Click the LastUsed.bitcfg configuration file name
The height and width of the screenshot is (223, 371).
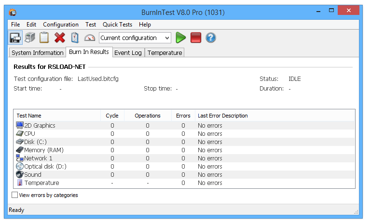coord(98,79)
